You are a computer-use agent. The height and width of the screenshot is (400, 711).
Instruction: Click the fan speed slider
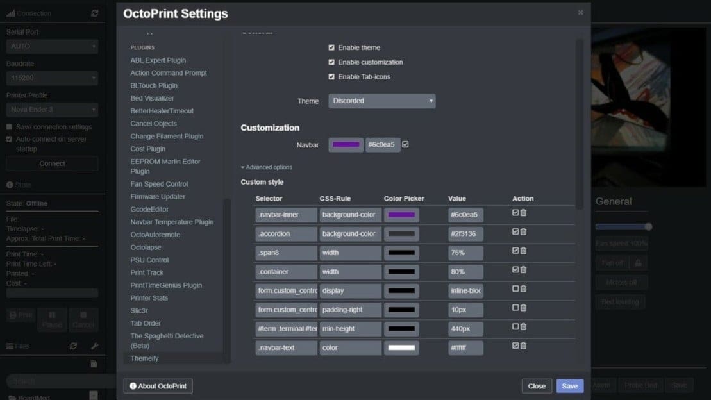[x=624, y=227]
